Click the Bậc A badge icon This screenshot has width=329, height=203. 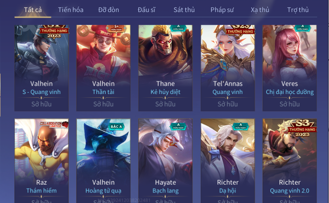(116, 127)
